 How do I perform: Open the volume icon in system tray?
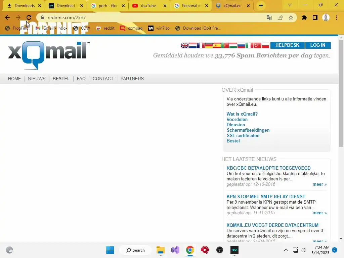[x=303, y=250]
